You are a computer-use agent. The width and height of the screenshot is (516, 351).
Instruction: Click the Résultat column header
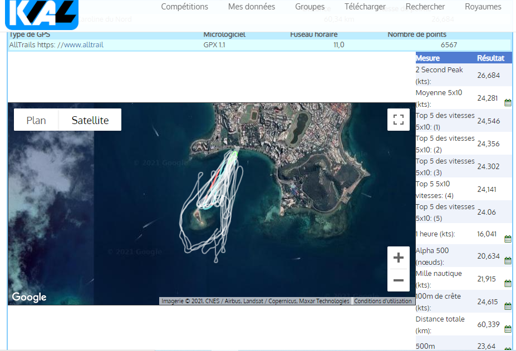[x=490, y=58]
